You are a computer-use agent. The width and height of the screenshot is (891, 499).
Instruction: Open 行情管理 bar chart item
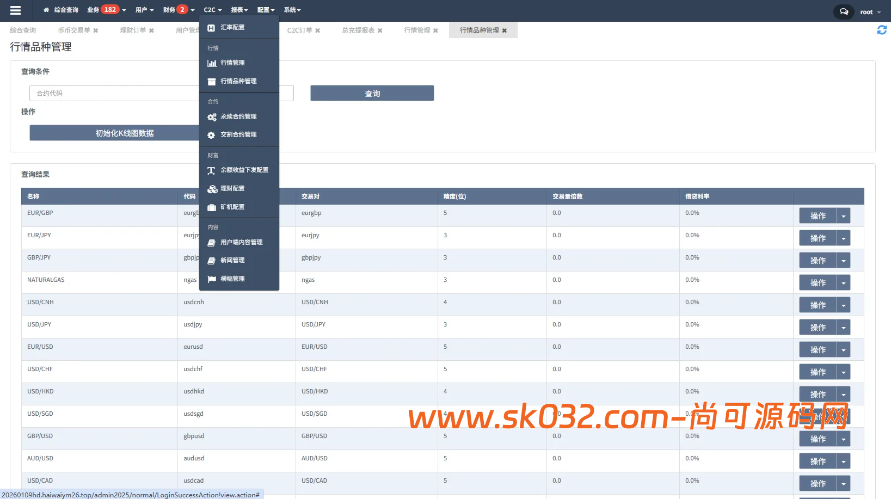tap(232, 63)
